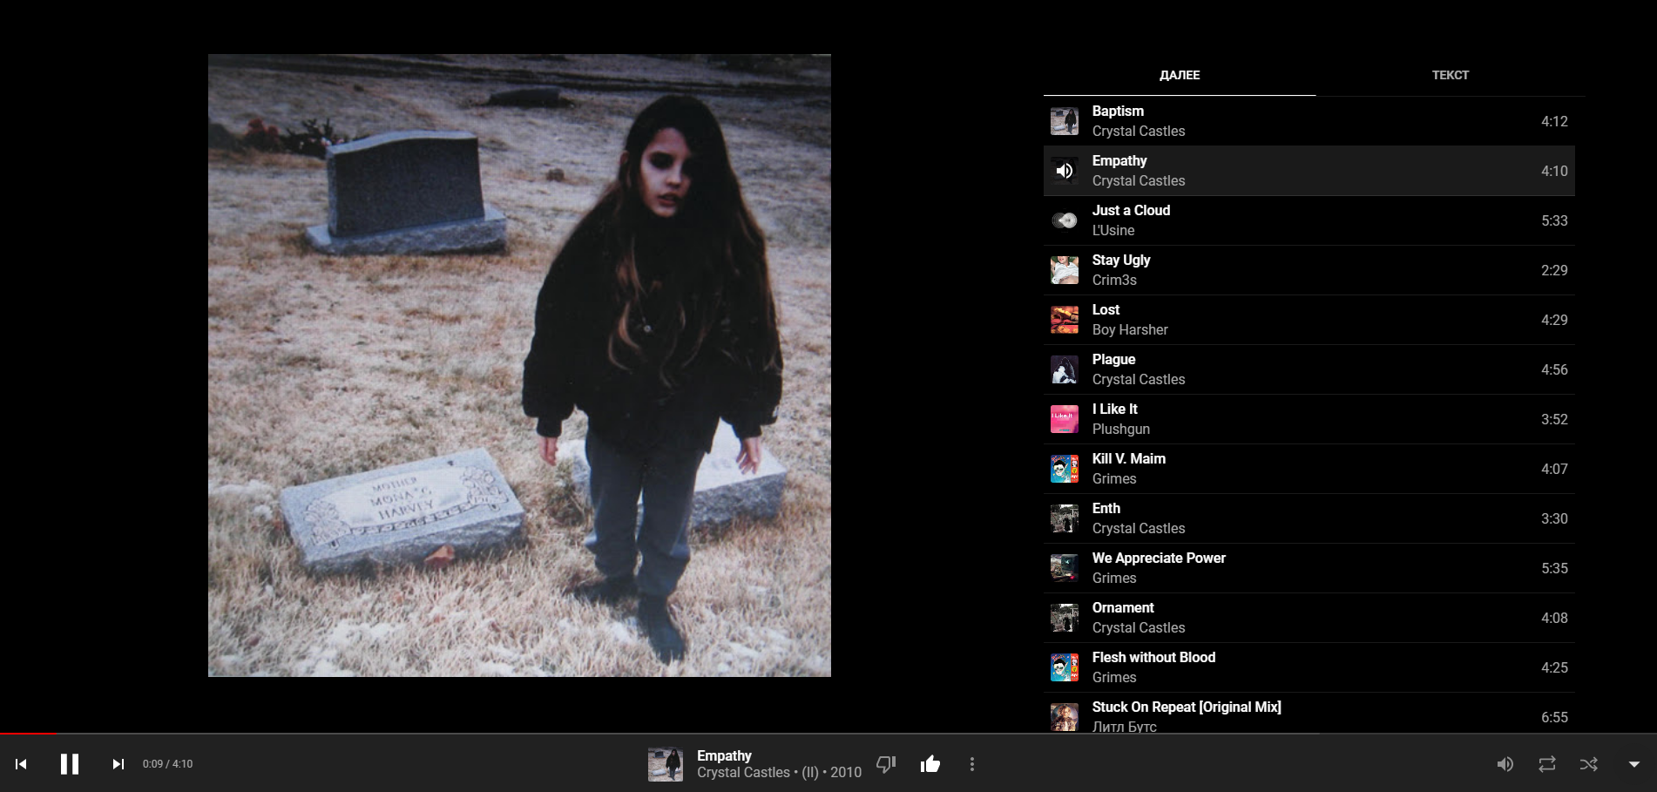The image size is (1657, 792).
Task: Click the Empathy title in player bar
Action: point(724,755)
